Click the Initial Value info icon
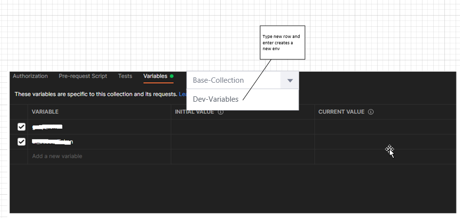Image resolution: width=460 pixels, height=218 pixels. click(x=221, y=112)
